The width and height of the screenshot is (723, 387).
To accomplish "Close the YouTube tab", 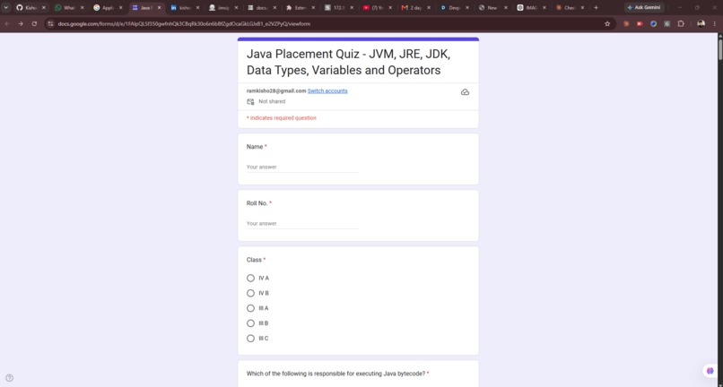I will (390, 7).
